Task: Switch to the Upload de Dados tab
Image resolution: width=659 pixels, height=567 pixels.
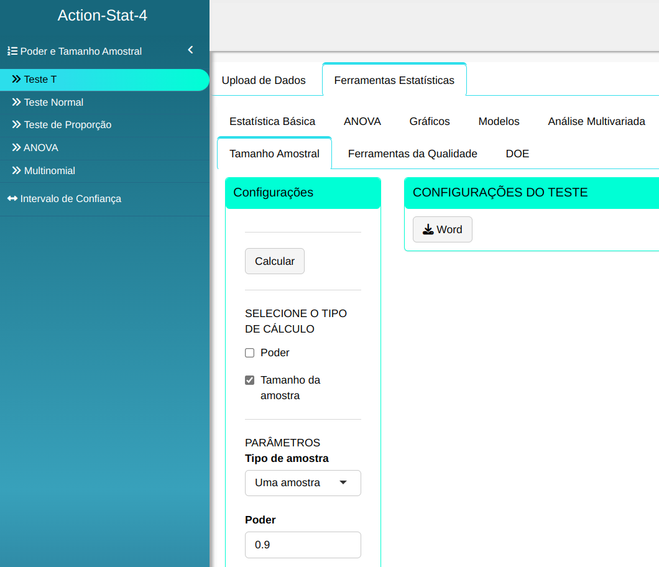Action: (x=264, y=80)
